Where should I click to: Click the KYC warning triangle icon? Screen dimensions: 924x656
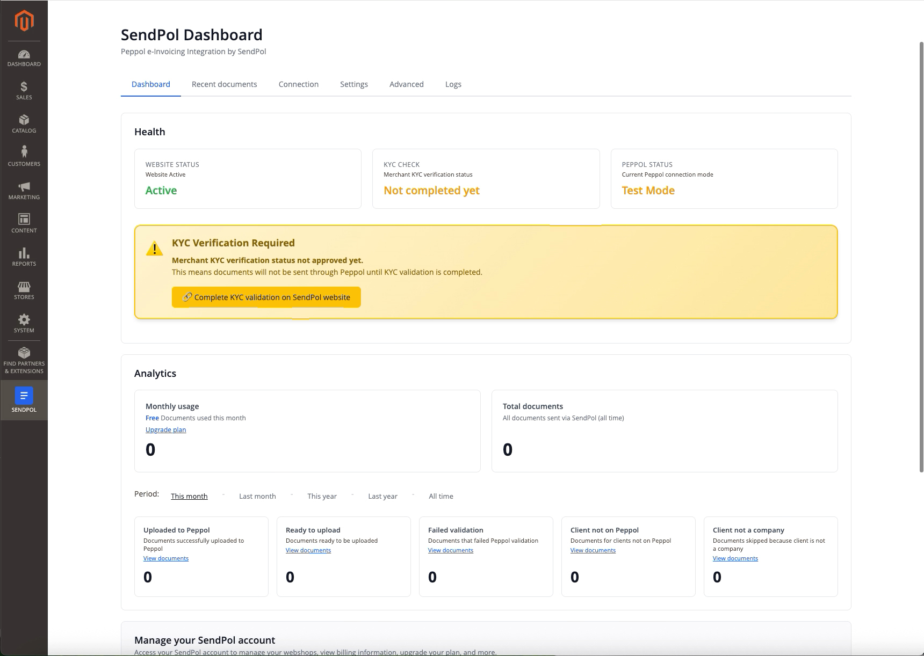pos(155,249)
